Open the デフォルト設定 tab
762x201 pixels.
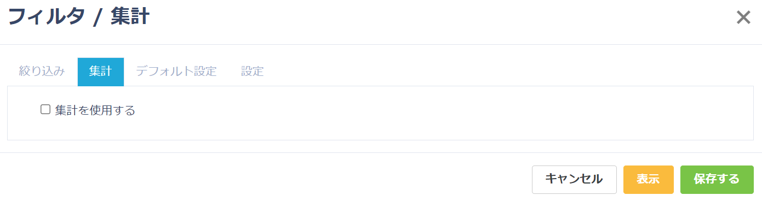point(176,72)
